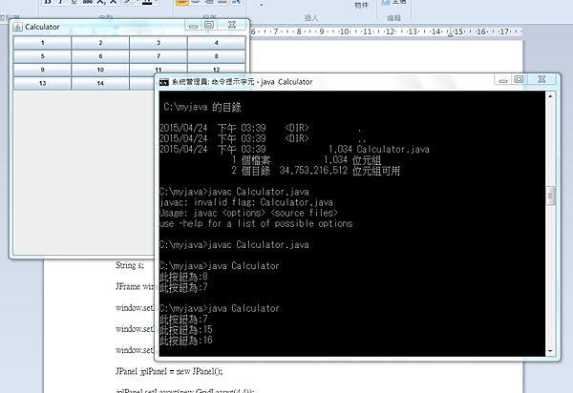This screenshot has width=573, height=393.
Task: Click button 1 in Calculator window
Action: point(42,43)
